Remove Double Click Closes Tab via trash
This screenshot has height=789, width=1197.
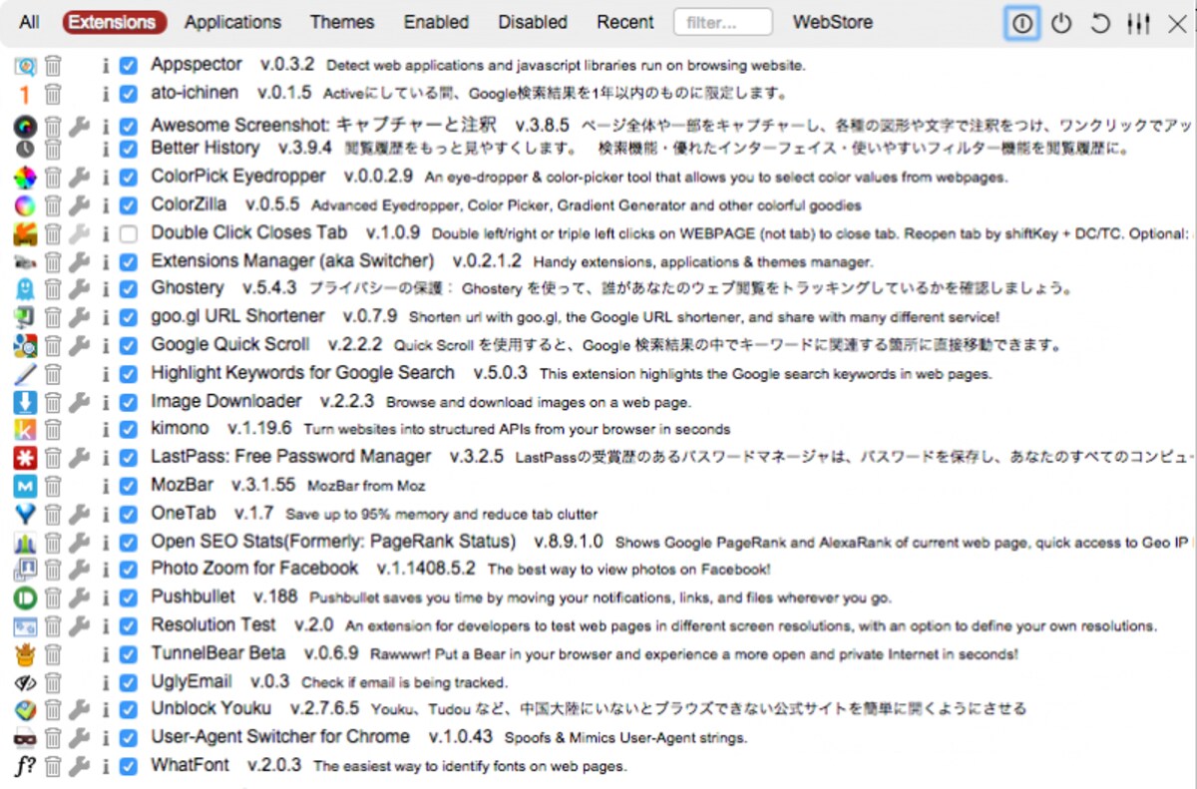pyautogui.click(x=53, y=234)
